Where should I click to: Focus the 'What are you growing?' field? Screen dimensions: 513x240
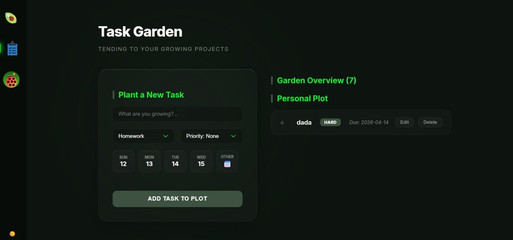(178, 114)
